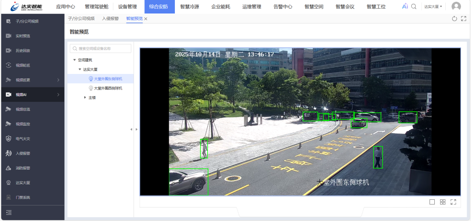Open 实时预览 camera icon in sidebar
Viewport: 471px width, 221px height.
tap(8, 36)
